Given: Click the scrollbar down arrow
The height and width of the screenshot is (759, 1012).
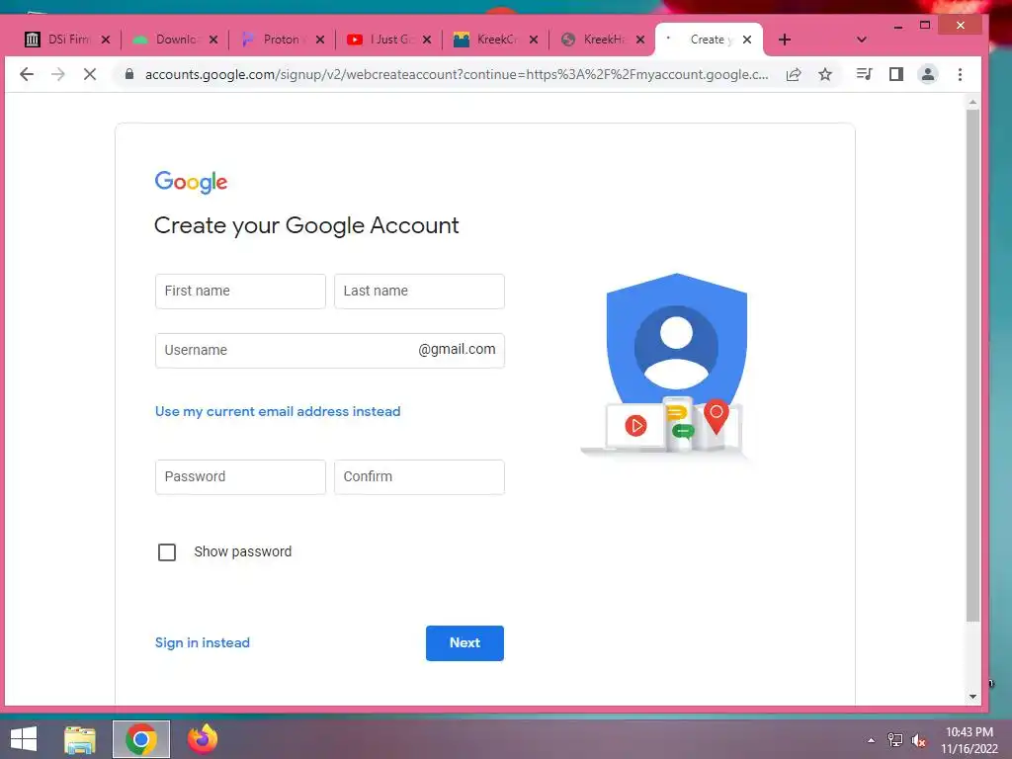Looking at the screenshot, I should pyautogui.click(x=972, y=697).
